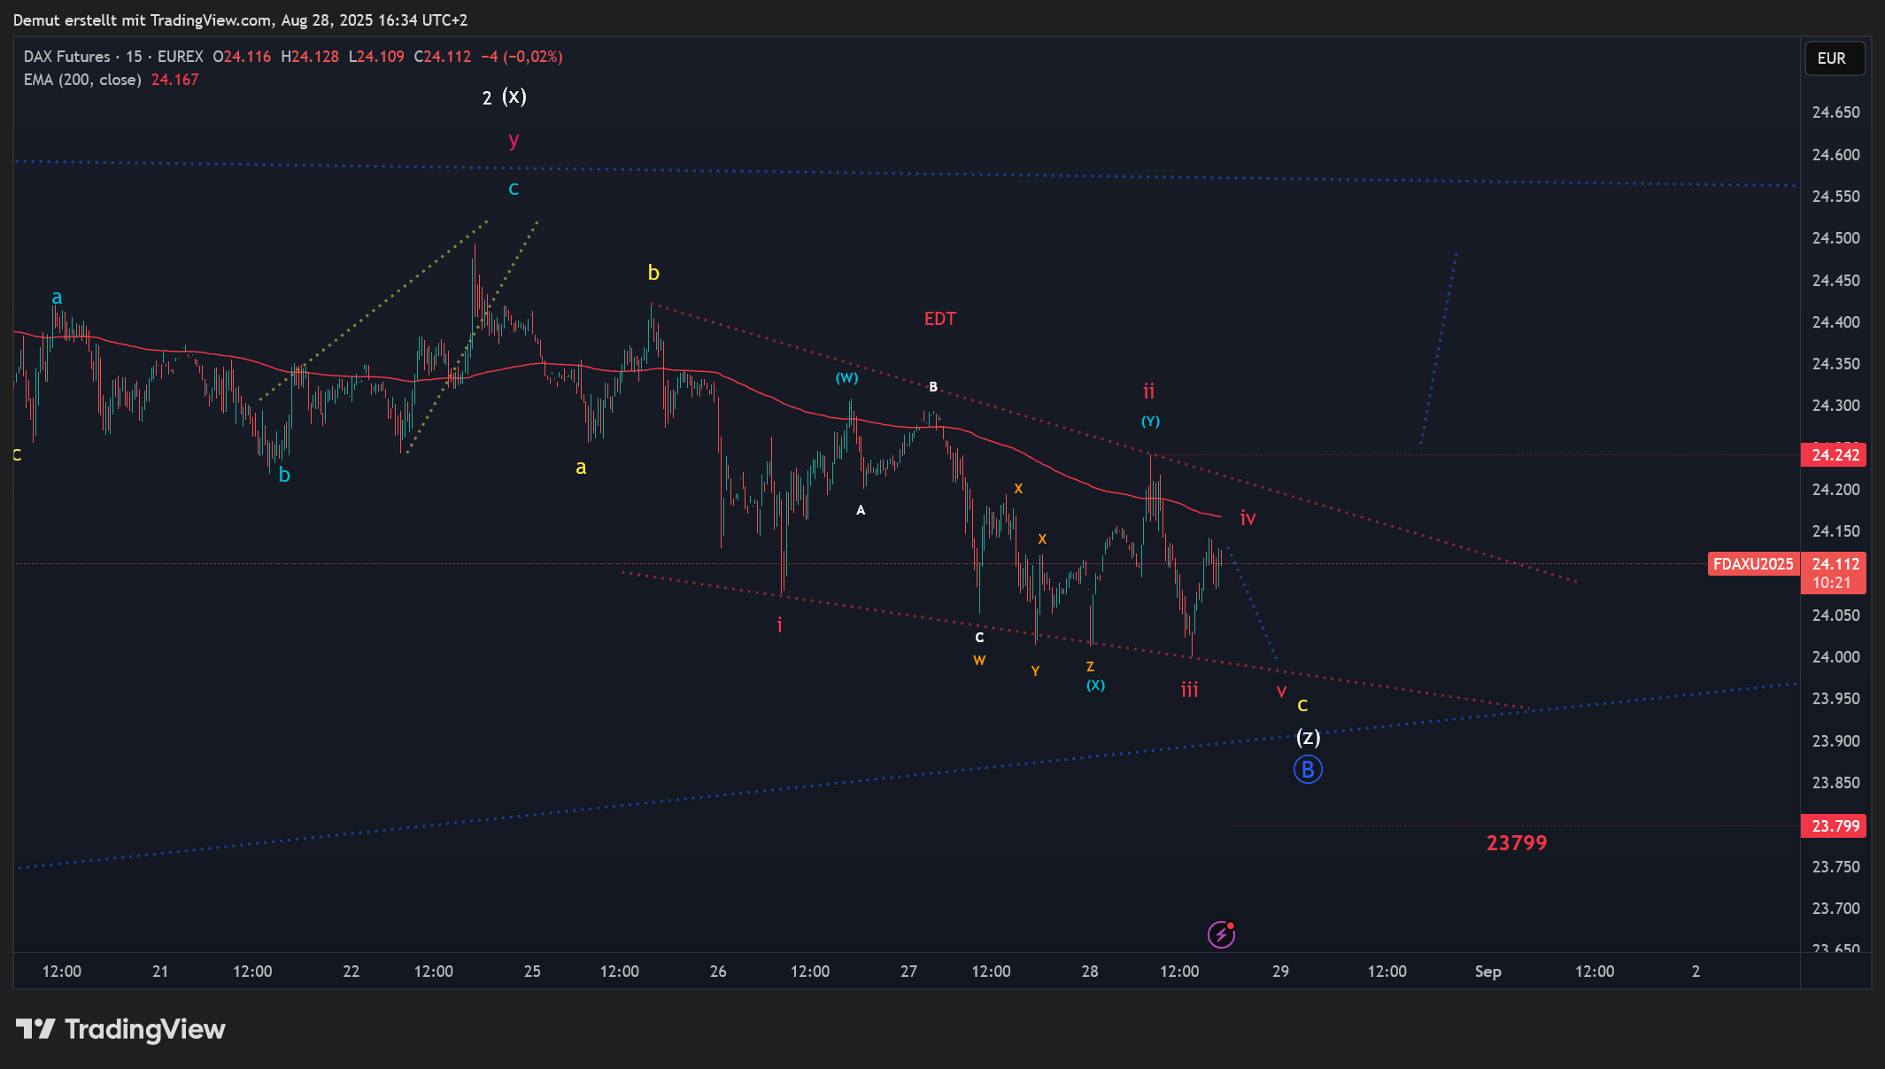Click the purple lightning event icon
This screenshot has height=1069, width=1885.
(1221, 933)
